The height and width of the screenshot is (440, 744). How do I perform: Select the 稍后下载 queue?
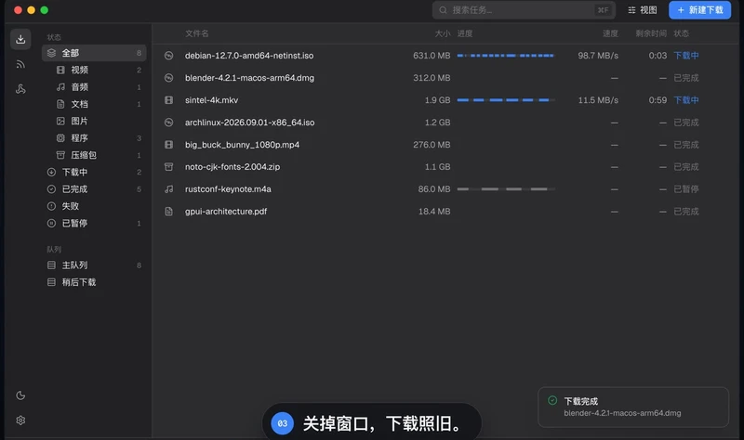[x=94, y=282]
